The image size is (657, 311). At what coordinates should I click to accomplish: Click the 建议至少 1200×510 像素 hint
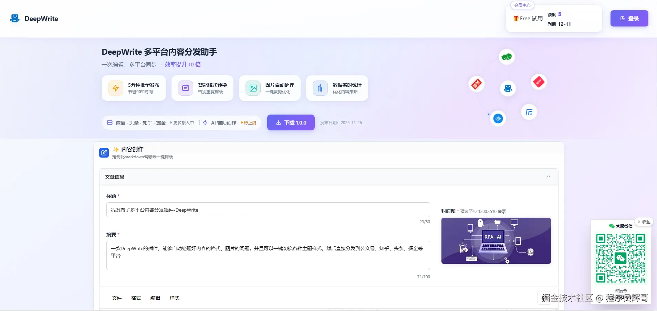coord(483,212)
